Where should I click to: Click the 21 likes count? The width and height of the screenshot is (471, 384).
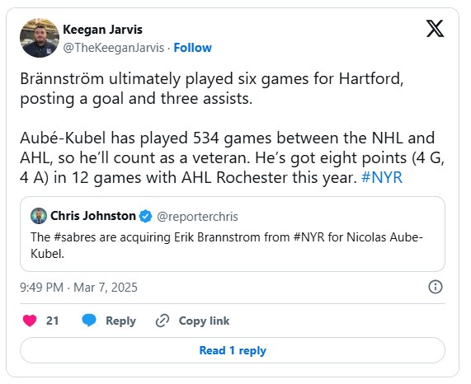tap(52, 321)
